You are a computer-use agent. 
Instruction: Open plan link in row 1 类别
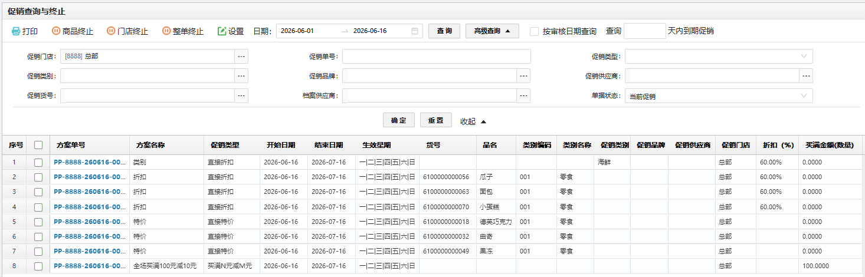[x=90, y=162]
